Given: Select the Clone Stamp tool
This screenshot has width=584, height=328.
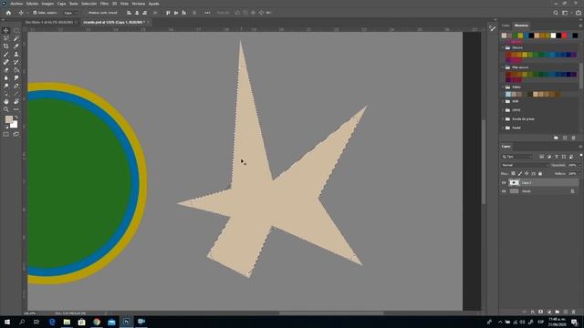Looking at the screenshot, I should (16, 55).
